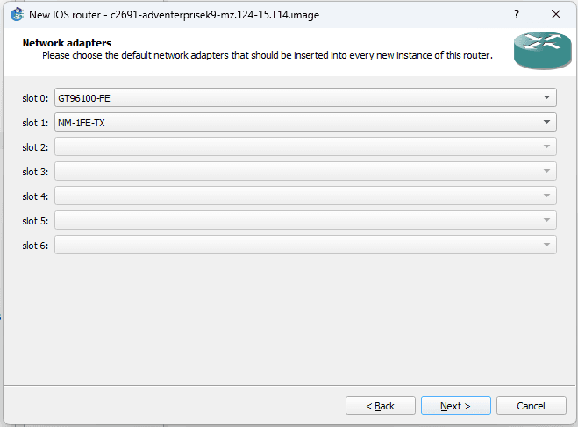The image size is (578, 427).
Task: Expand the slot 2 adapter dropdown
Action: pos(305,147)
